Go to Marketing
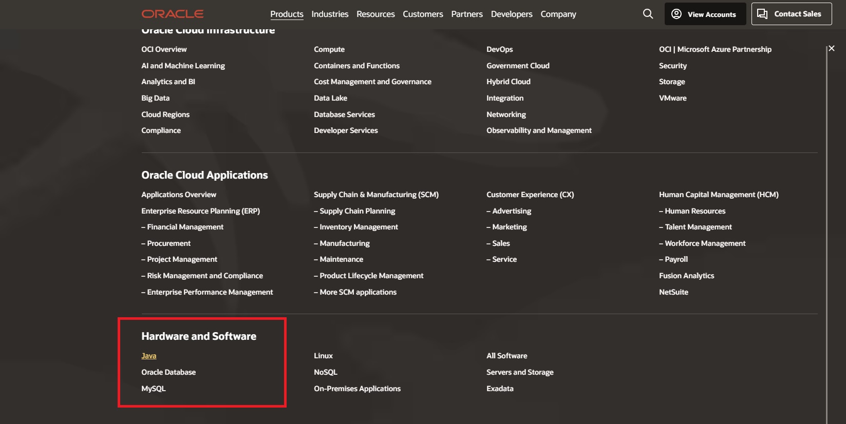Screen dimensions: 846x424 pos(506,227)
